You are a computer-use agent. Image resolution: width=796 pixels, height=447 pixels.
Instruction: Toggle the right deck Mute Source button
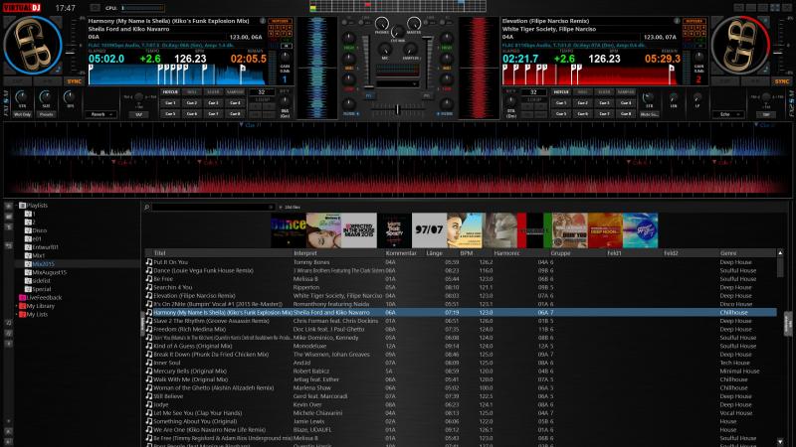pyautogui.click(x=649, y=114)
